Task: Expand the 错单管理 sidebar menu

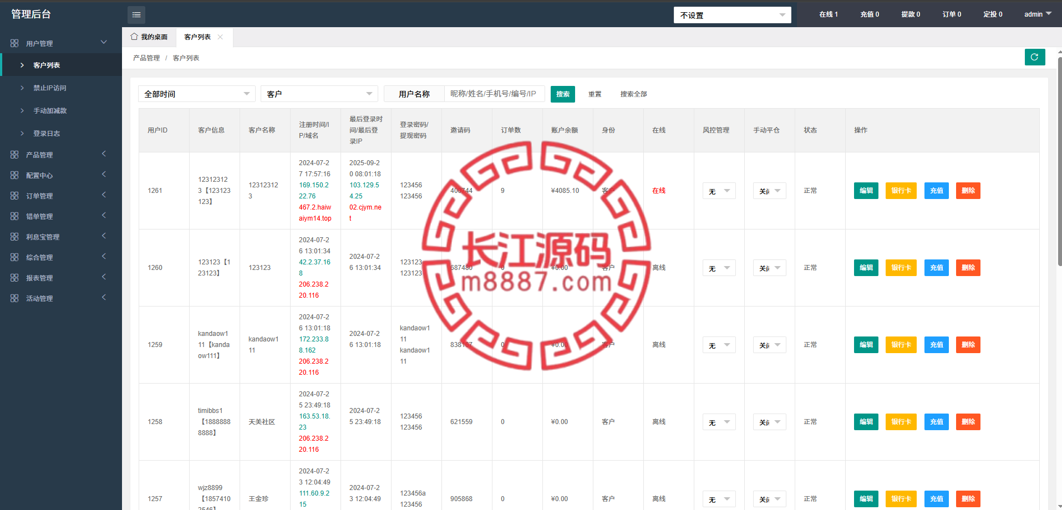Action: [61, 216]
